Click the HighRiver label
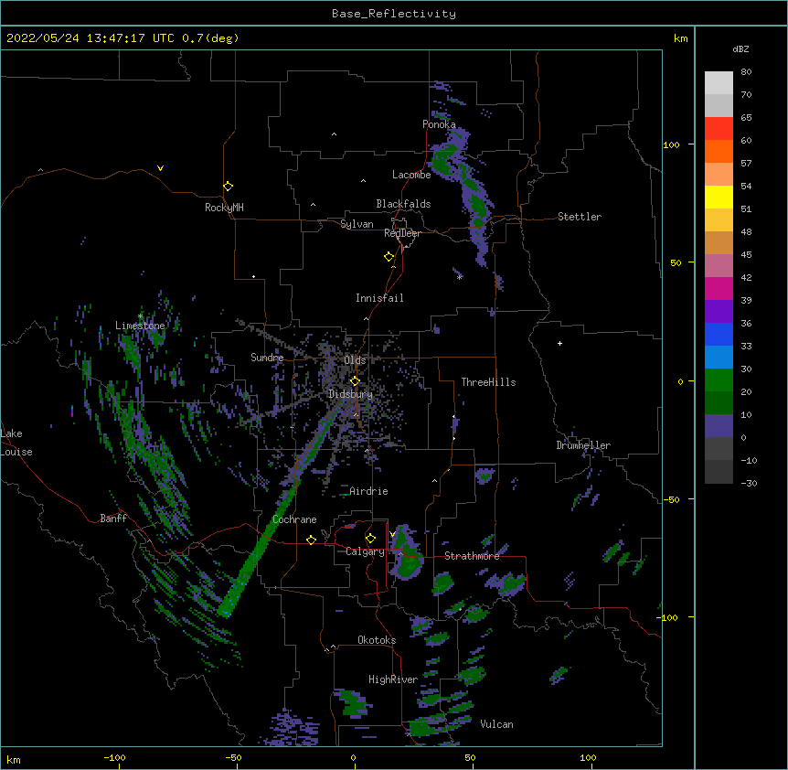 pos(393,679)
